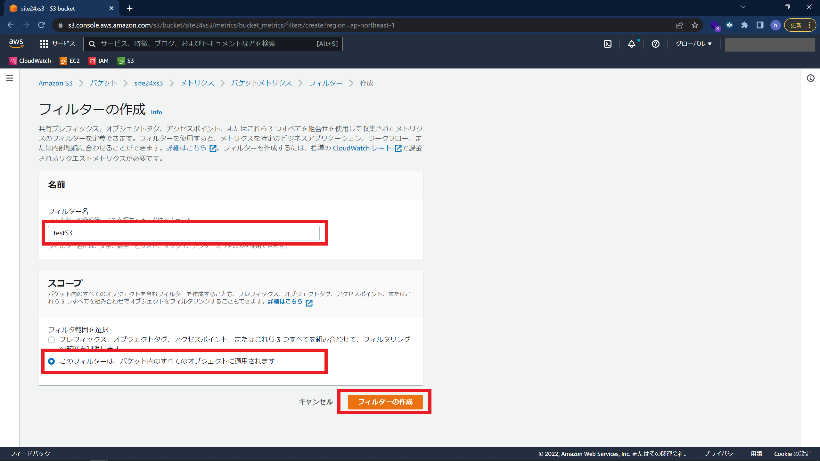The width and height of the screenshot is (820, 461).
Task: Click the フィルターの作成 button
Action: [385, 402]
